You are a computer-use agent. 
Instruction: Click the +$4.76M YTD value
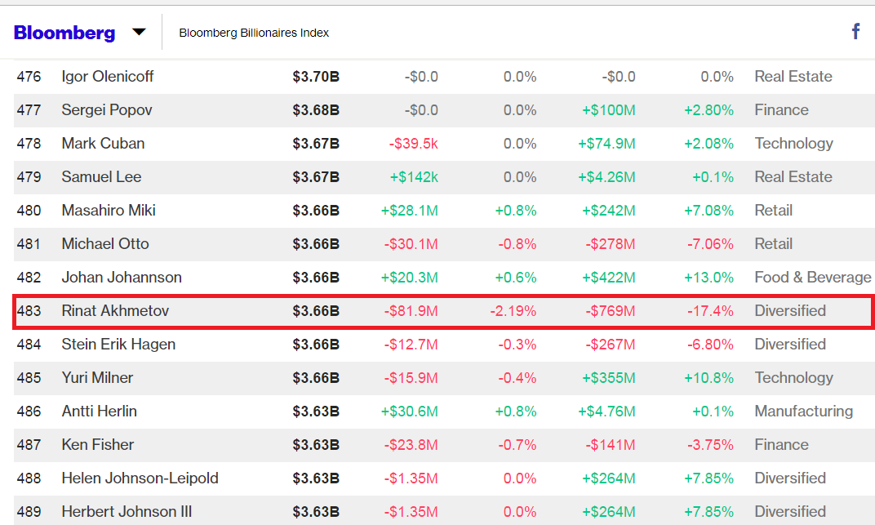click(x=606, y=412)
